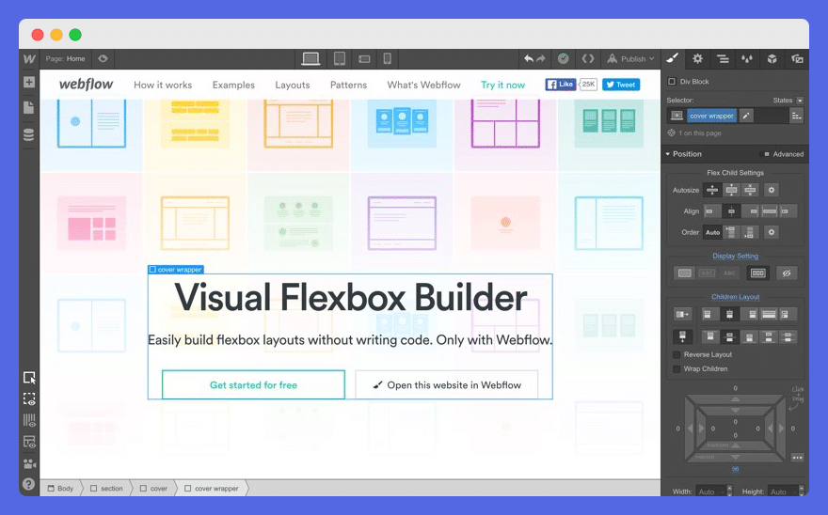Set Autosize to shrink if needed
The image size is (828, 515).
(712, 190)
